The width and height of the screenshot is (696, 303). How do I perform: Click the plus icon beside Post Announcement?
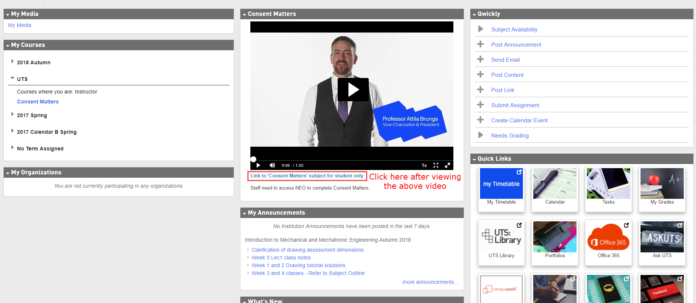pyautogui.click(x=480, y=44)
